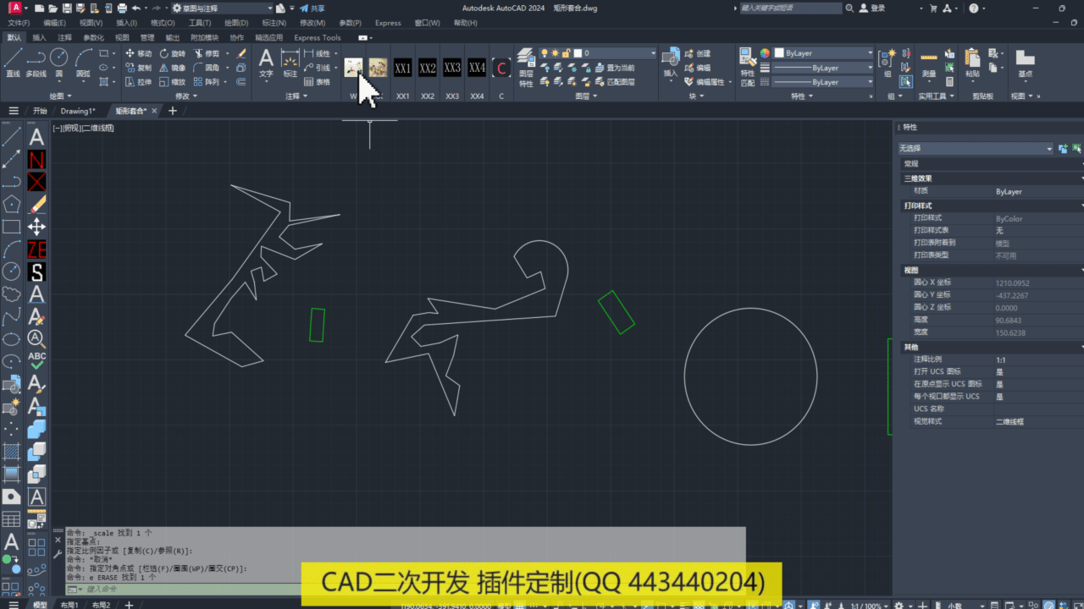Screen dimensions: 1084x609
Task: Click the Trim (修剪) command
Action: click(207, 53)
